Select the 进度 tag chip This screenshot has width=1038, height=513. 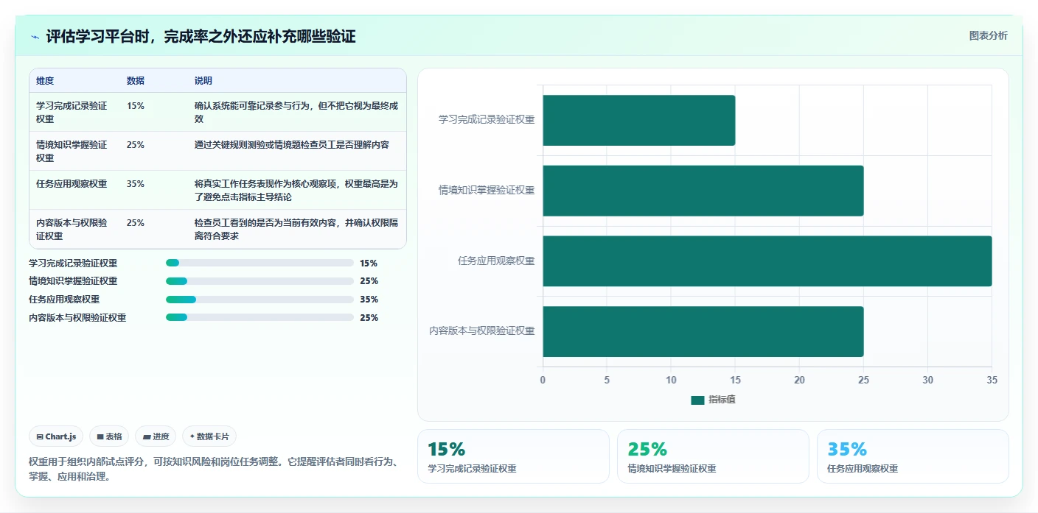[156, 436]
